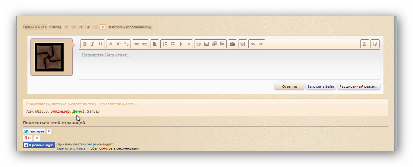
Task: Open user Alex 682350 profile
Action: [x=37, y=111]
